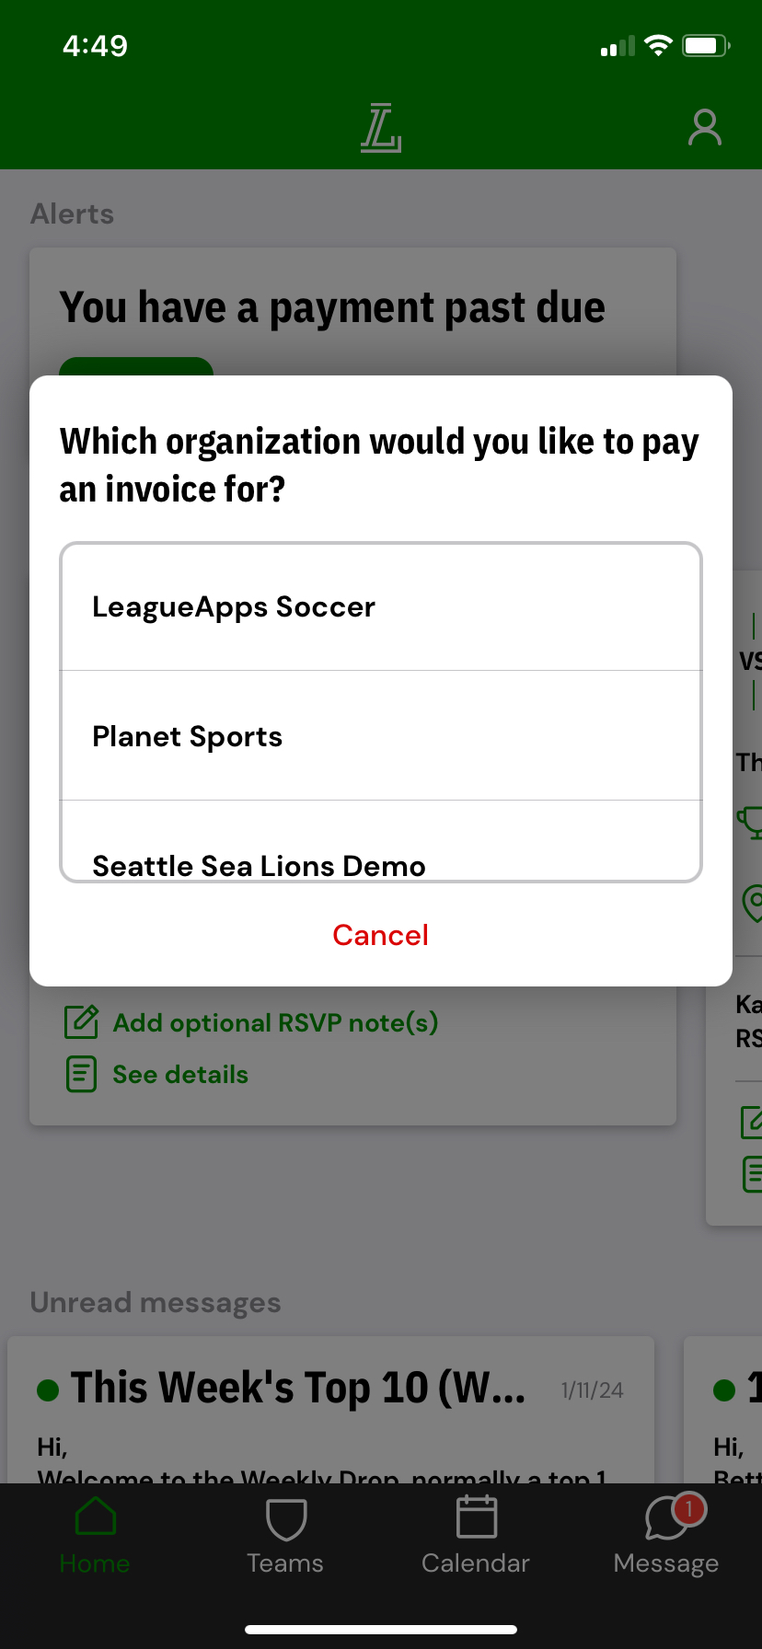The image size is (762, 1649).
Task: Switch to the Teams tab
Action: pos(285,1534)
